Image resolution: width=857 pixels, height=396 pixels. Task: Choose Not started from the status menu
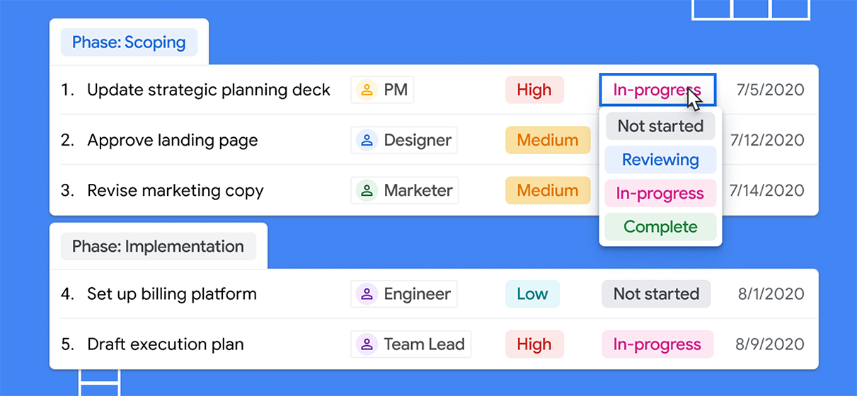(x=660, y=126)
